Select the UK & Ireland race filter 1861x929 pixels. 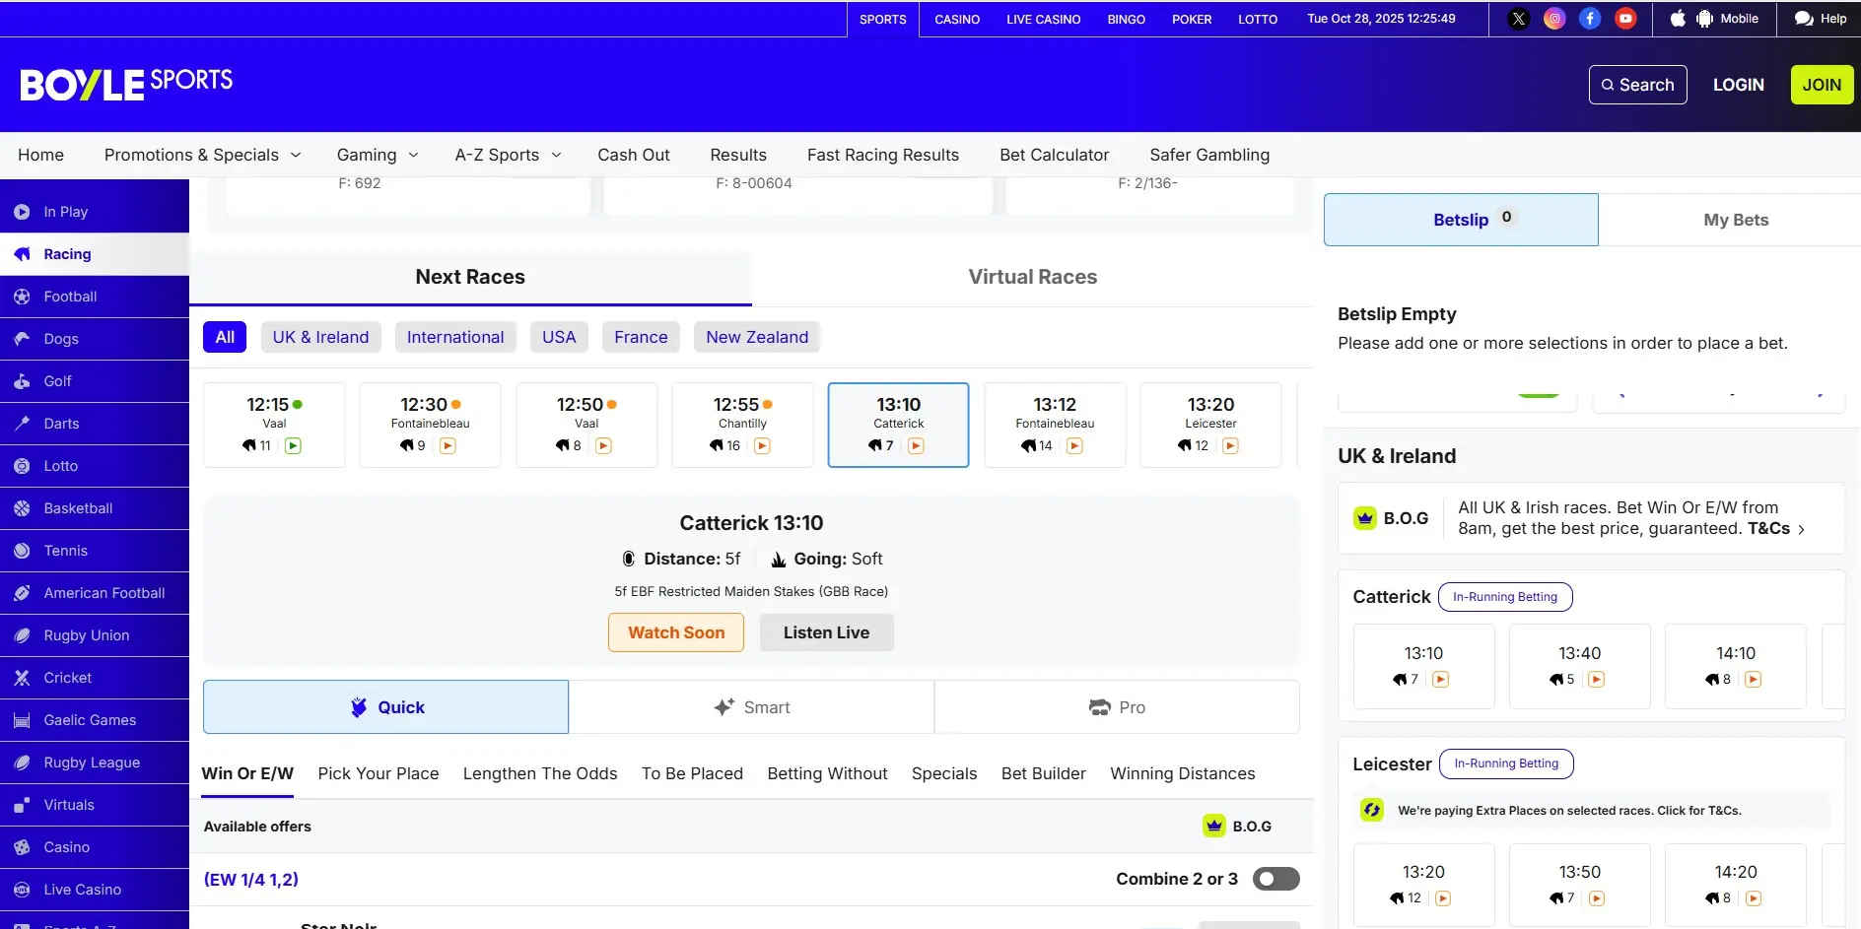click(x=320, y=337)
